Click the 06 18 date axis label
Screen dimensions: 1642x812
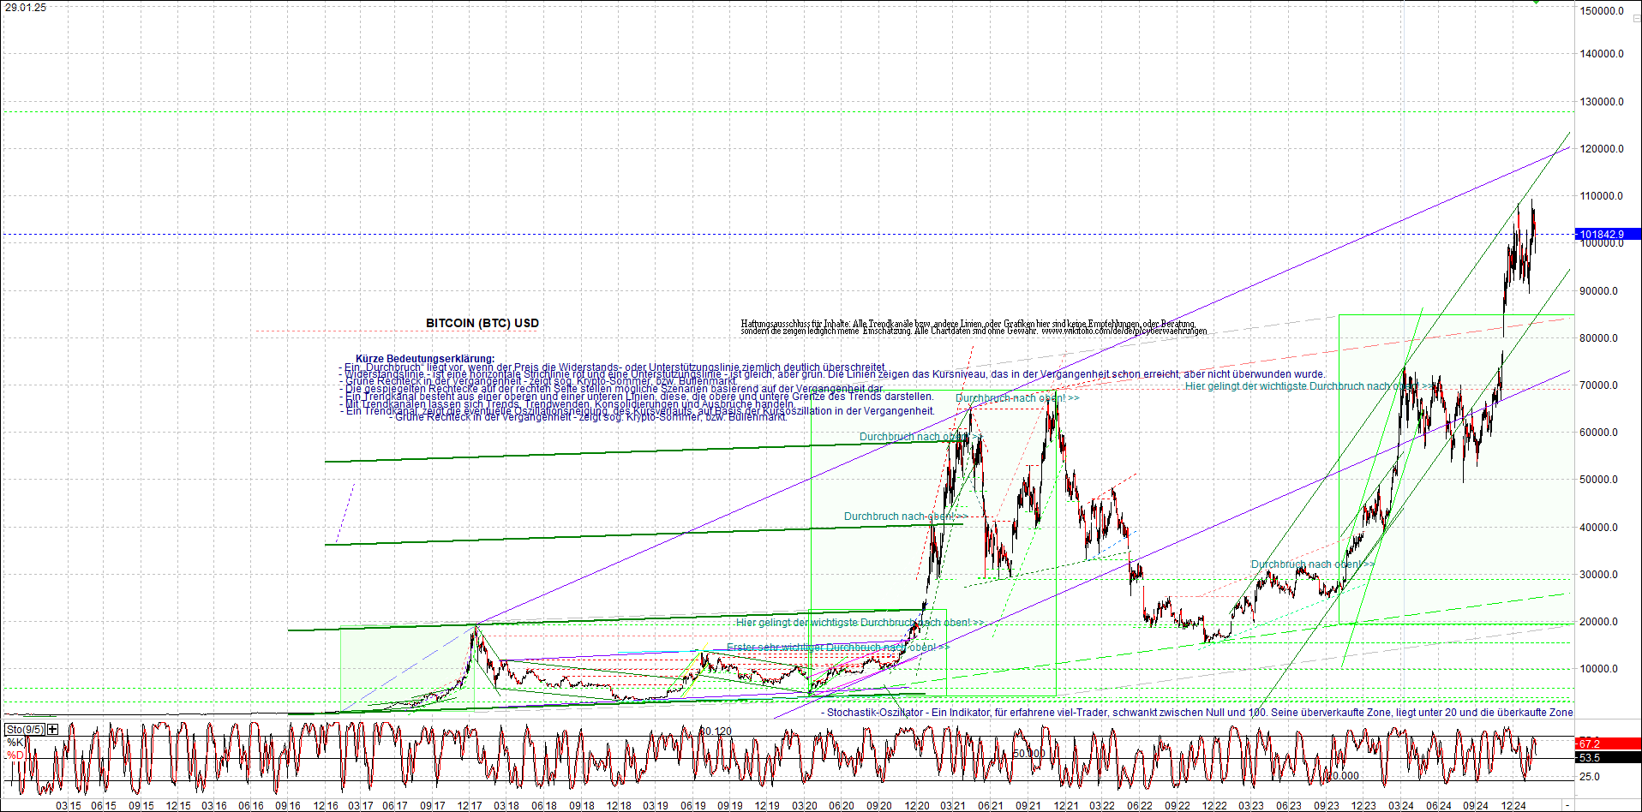click(x=543, y=806)
